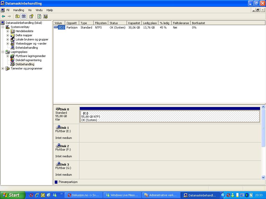
Task: Select Diskbehandling in the tree
Action: coord(25,64)
